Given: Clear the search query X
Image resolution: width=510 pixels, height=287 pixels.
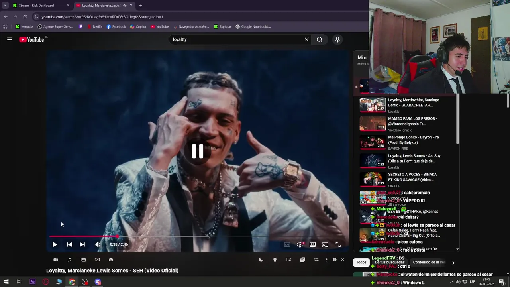Looking at the screenshot, I should [x=307, y=39].
